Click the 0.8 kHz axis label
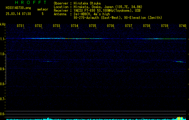189x120 pixels. [x=2, y=84]
